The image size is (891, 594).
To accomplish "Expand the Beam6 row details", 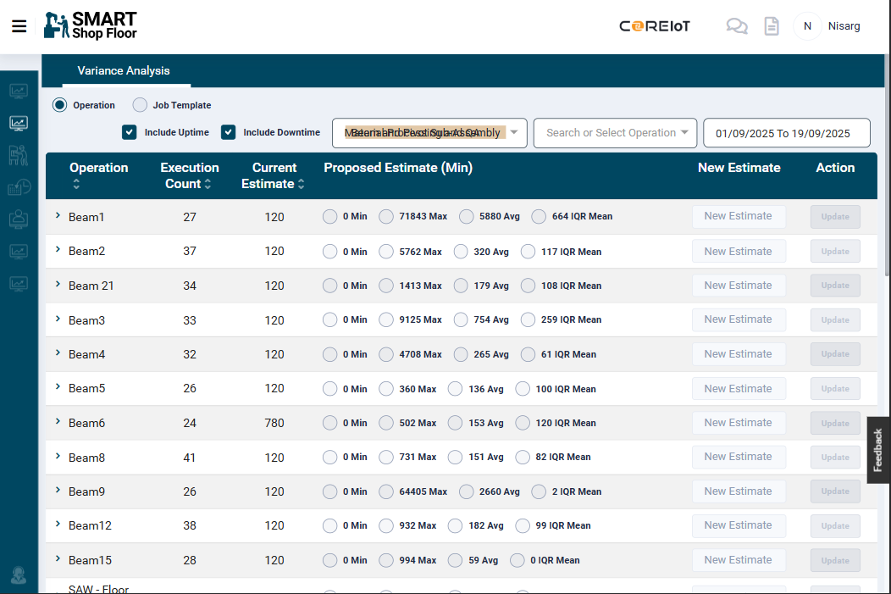I will tap(58, 422).
